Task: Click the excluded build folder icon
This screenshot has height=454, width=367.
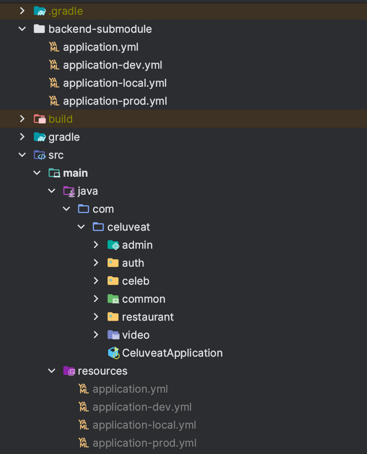Action: click(x=39, y=119)
